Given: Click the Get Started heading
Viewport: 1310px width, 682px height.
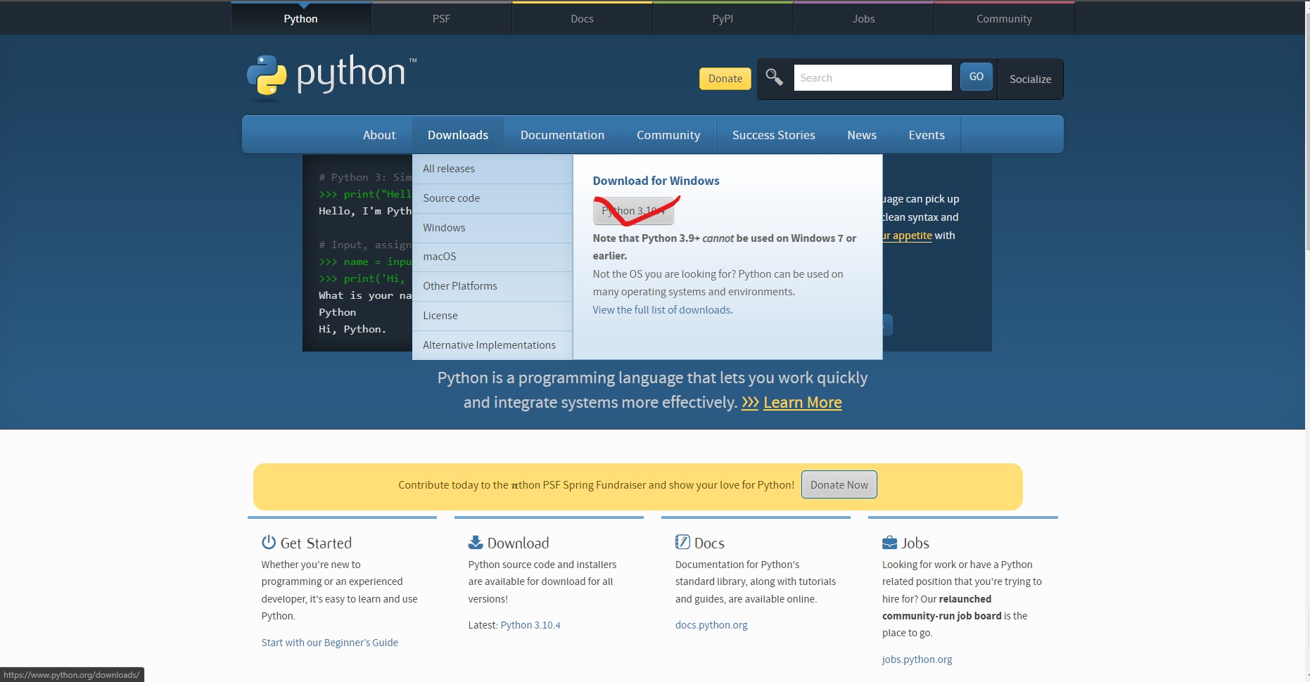Looking at the screenshot, I should click(316, 543).
